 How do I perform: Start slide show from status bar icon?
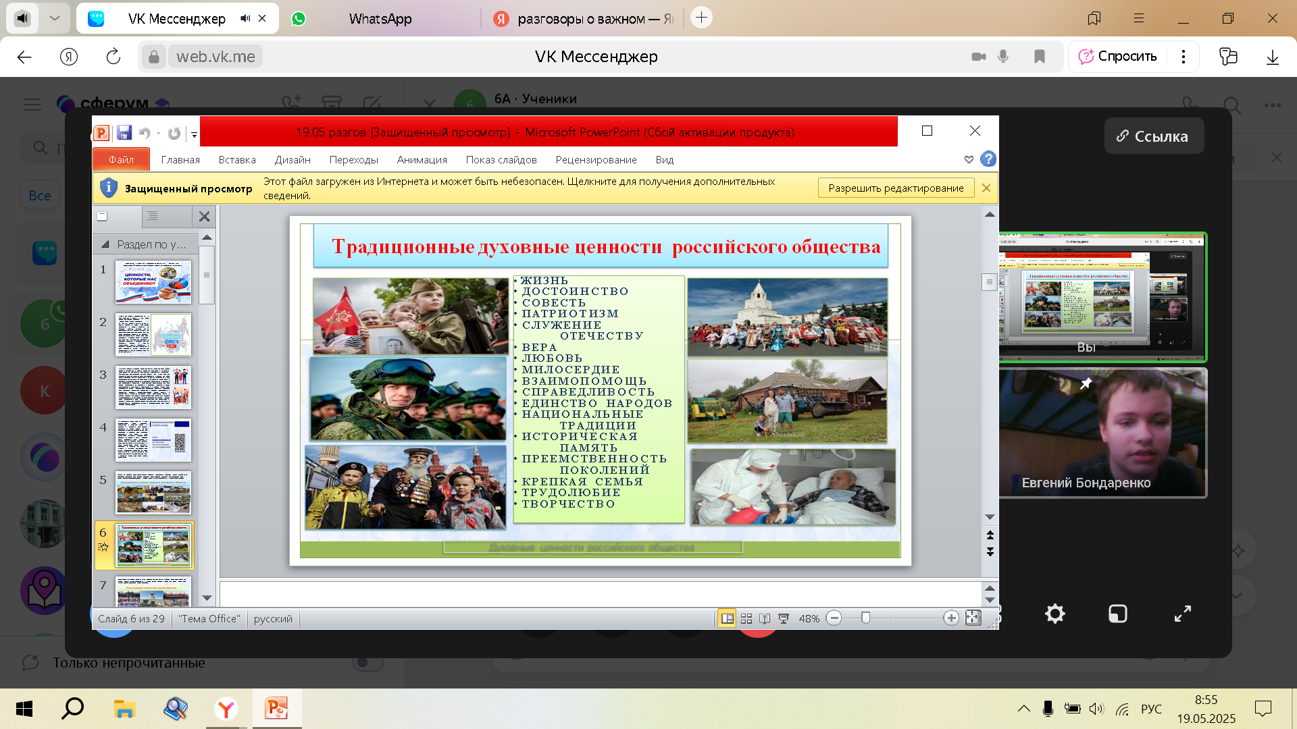tap(784, 618)
